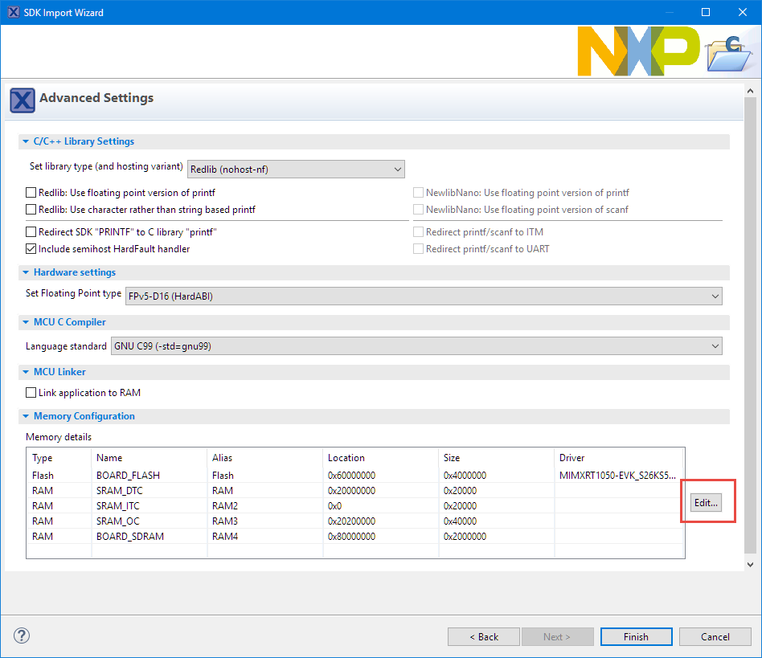Click the Advanced Settings X logo icon
The width and height of the screenshot is (762, 658).
pos(22,100)
